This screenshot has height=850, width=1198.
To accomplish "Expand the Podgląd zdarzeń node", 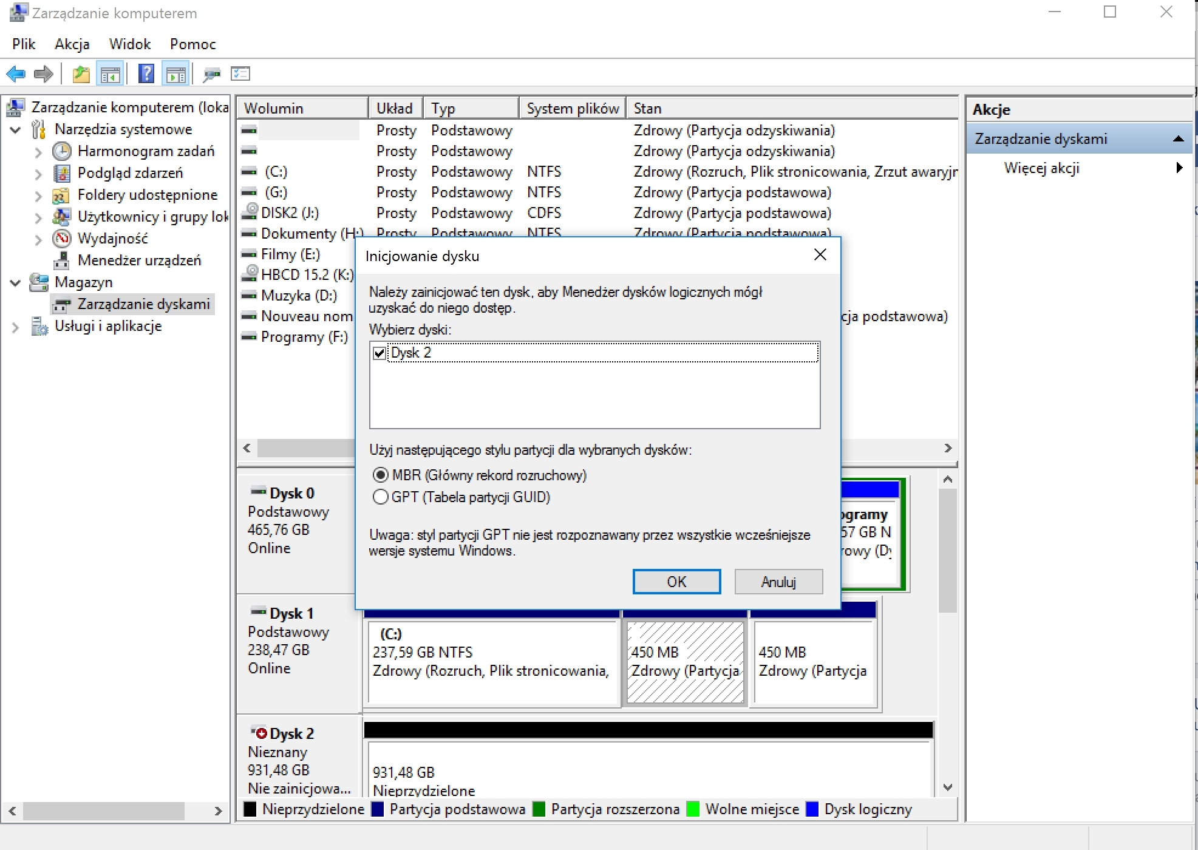I will 38,174.
